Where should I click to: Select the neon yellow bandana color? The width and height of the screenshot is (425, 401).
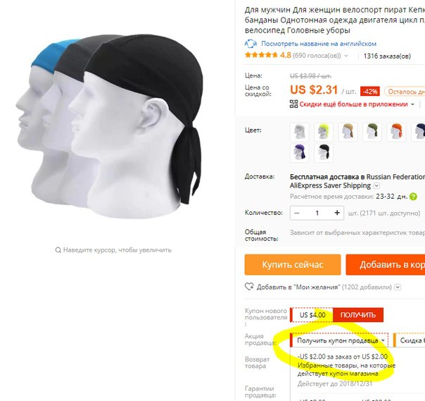click(x=324, y=132)
